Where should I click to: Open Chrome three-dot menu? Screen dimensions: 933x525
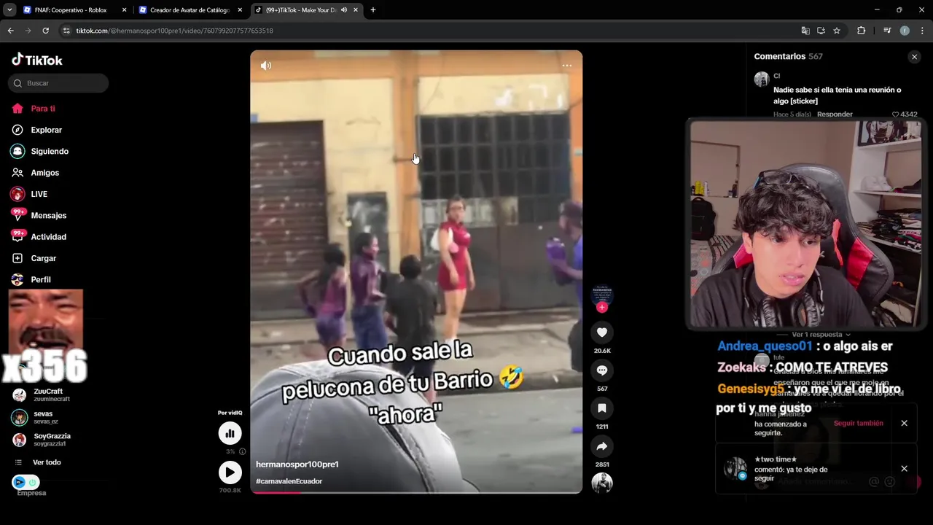click(x=922, y=31)
